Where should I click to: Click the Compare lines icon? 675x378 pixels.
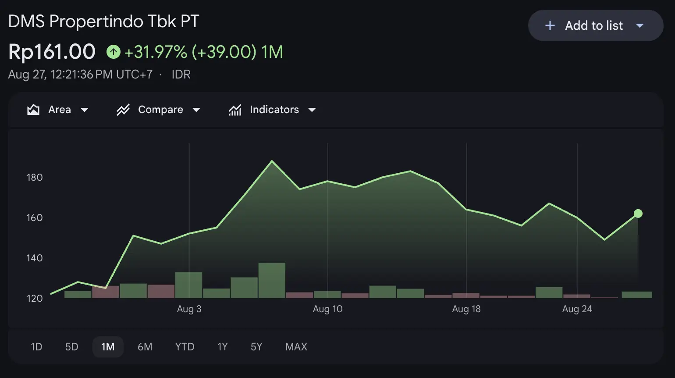pos(123,110)
